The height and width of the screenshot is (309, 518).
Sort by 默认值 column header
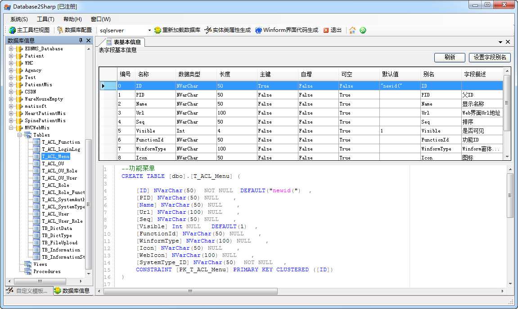click(400, 74)
